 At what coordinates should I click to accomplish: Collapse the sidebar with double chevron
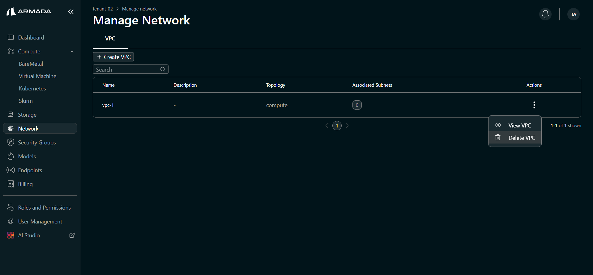pos(71,12)
